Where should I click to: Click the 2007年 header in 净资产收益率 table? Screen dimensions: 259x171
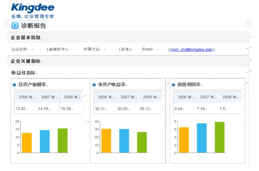click(x=128, y=97)
